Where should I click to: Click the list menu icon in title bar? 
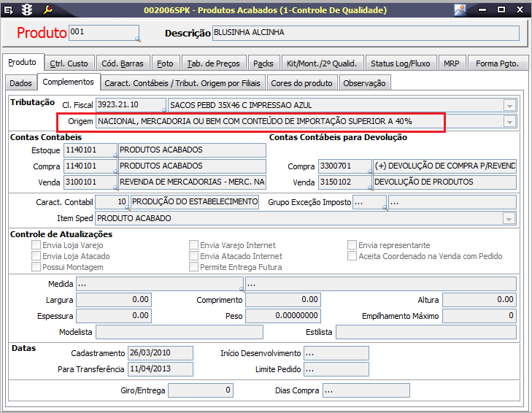coord(9,10)
